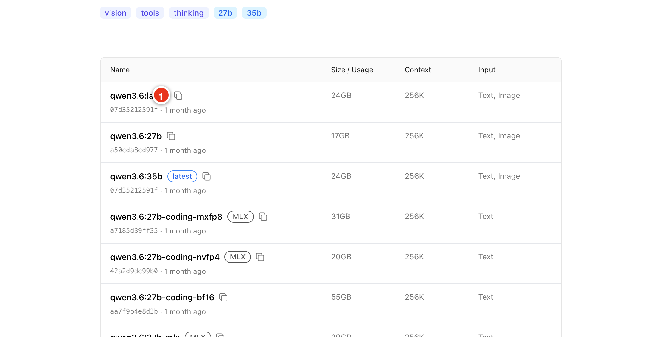
Task: Select the 20GB size of 27b-coding-nvfp4
Action: click(341, 257)
